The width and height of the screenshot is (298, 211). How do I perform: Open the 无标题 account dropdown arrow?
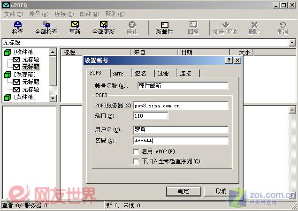292,43
